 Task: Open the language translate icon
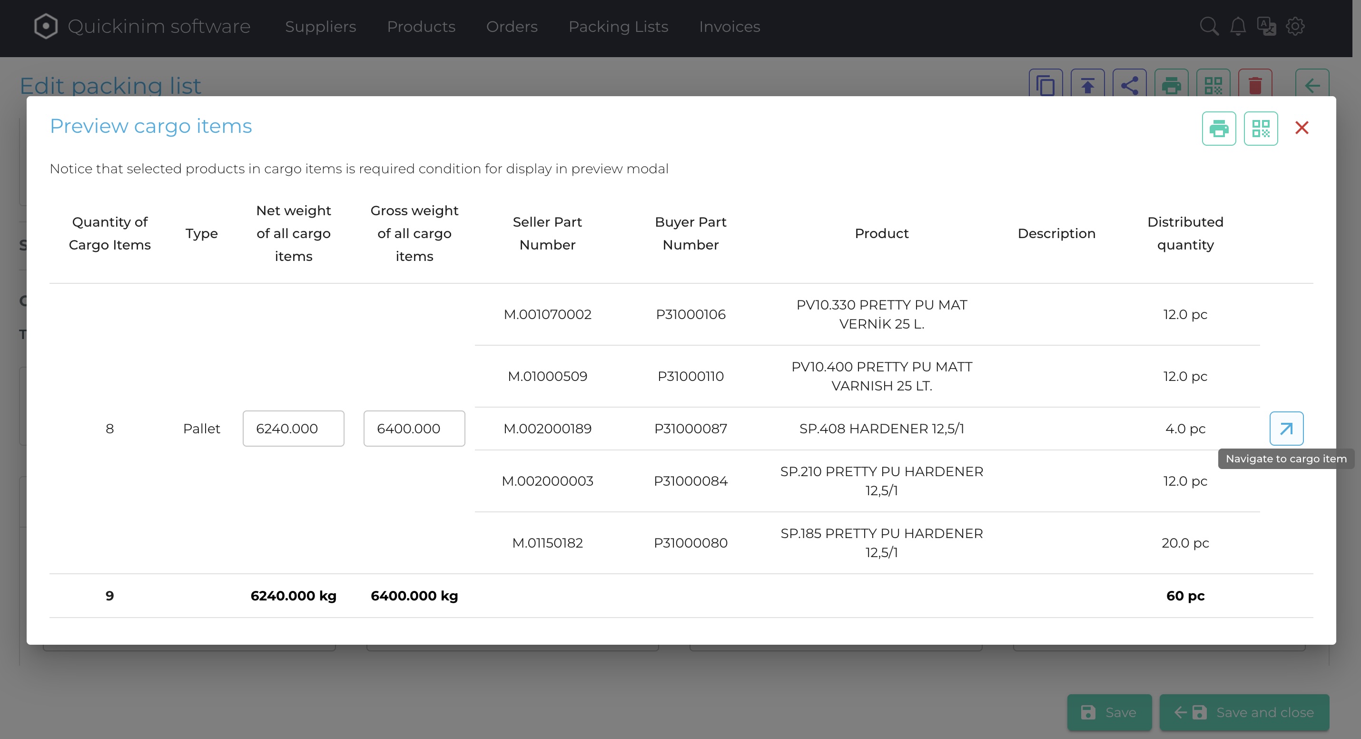[1266, 27]
